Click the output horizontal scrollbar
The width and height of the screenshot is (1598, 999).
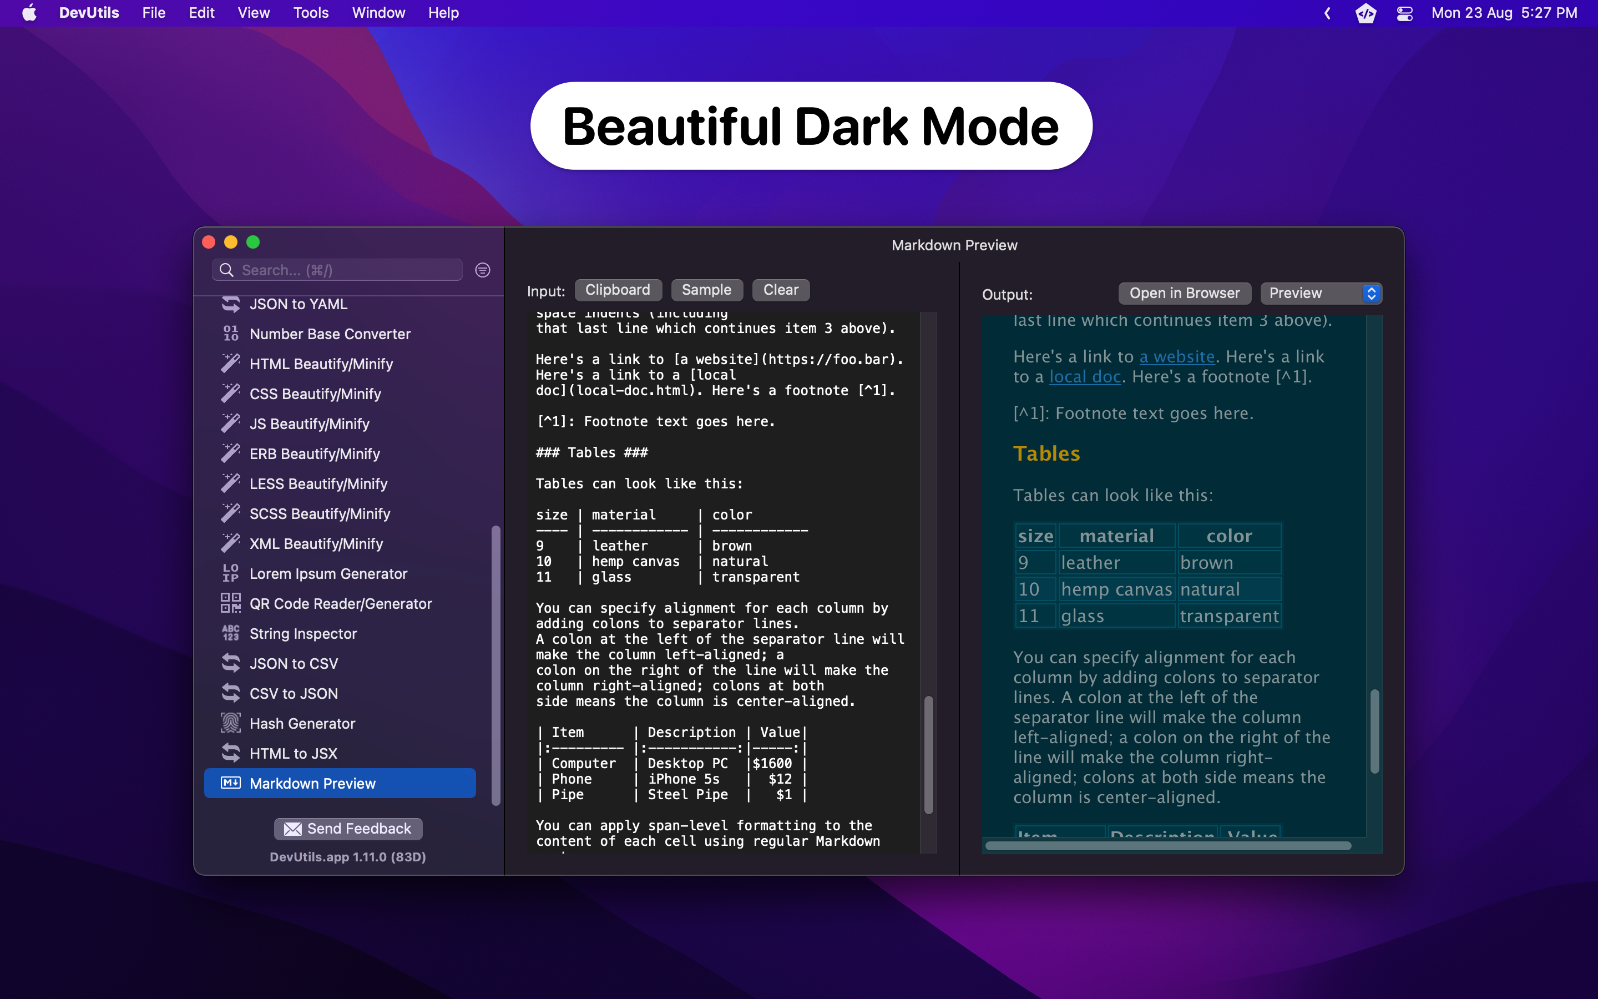coord(1167,846)
